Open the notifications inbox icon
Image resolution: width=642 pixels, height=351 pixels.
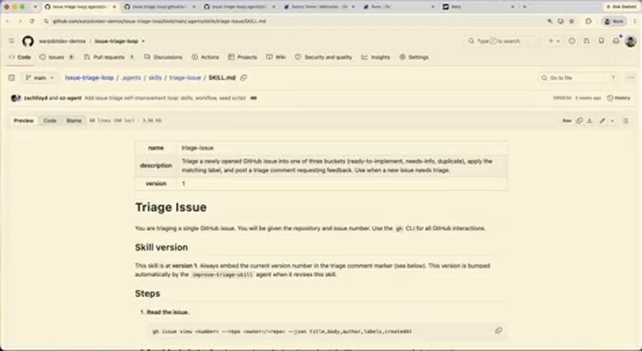click(616, 41)
